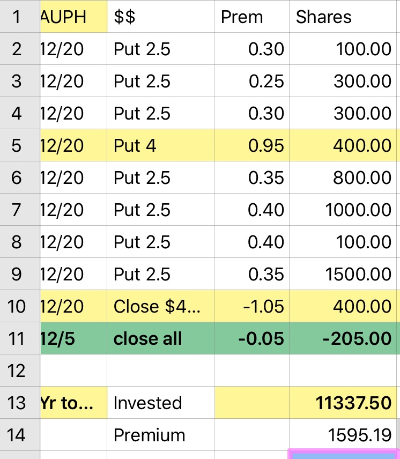
Task: Click the 1595.19 premium total cell
Action: click(343, 435)
